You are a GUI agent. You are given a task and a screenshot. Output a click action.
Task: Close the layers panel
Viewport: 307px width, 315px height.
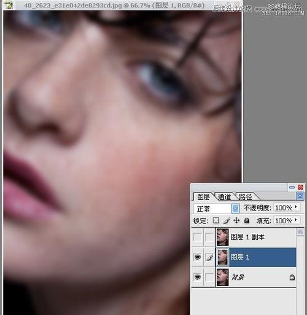(300, 187)
